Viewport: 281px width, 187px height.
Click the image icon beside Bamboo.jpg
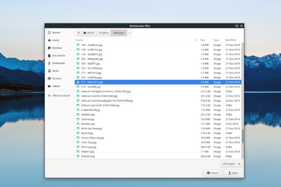[x=78, y=124]
